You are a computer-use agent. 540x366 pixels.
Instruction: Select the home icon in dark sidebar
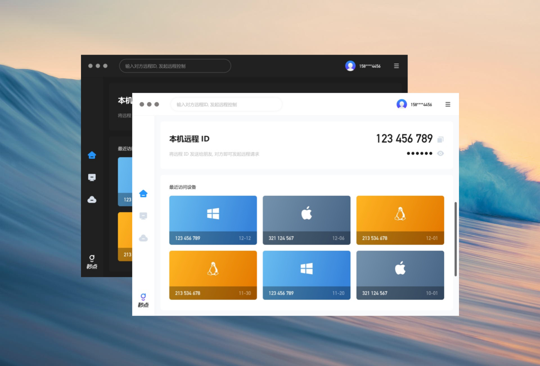pyautogui.click(x=92, y=155)
